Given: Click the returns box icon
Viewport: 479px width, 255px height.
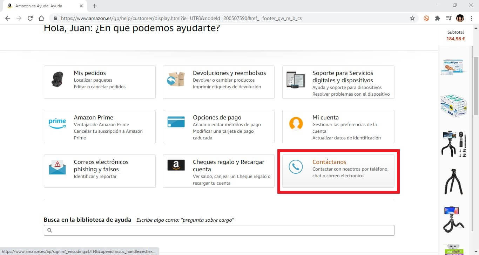Looking at the screenshot, I should (176, 79).
